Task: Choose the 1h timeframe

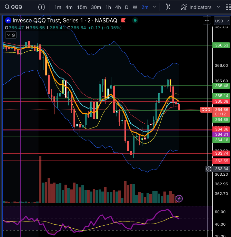Action: tap(108, 7)
